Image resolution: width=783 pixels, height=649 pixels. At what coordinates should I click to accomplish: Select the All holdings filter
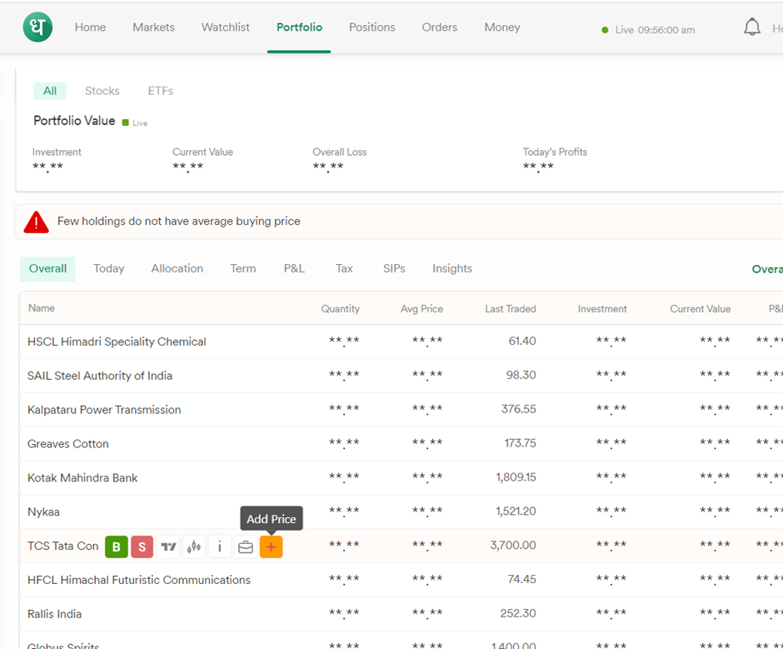coord(50,91)
